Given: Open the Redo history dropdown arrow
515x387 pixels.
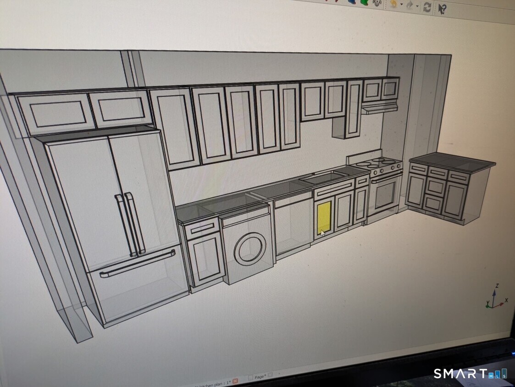Looking at the screenshot, I should [417, 6].
